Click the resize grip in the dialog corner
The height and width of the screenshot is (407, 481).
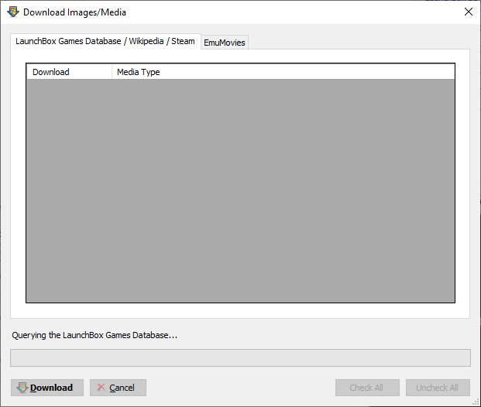[x=476, y=402]
